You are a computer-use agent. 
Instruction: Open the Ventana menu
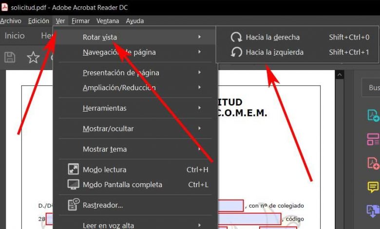point(108,21)
